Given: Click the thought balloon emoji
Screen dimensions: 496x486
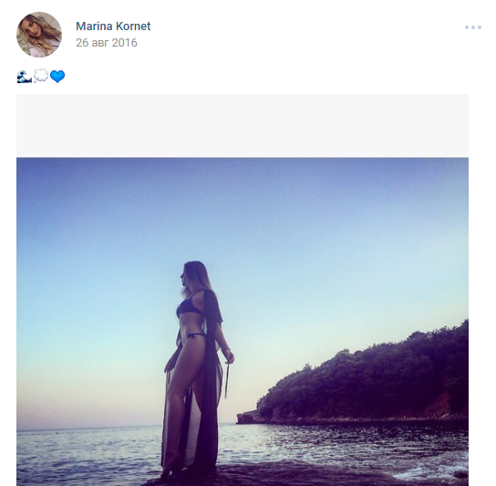Looking at the screenshot, I should pos(41,77).
